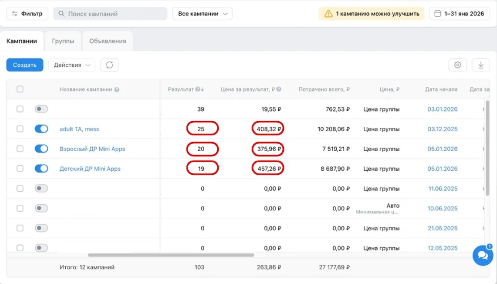Click the Итого: 12 кампаний summary

point(87,267)
